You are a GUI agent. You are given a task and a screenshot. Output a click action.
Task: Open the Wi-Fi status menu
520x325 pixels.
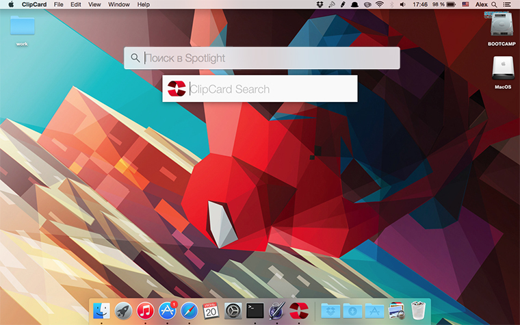[379, 4]
